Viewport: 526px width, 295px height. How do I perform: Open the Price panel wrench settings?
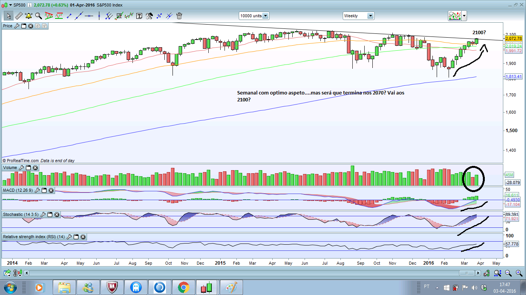pyautogui.click(x=16, y=26)
